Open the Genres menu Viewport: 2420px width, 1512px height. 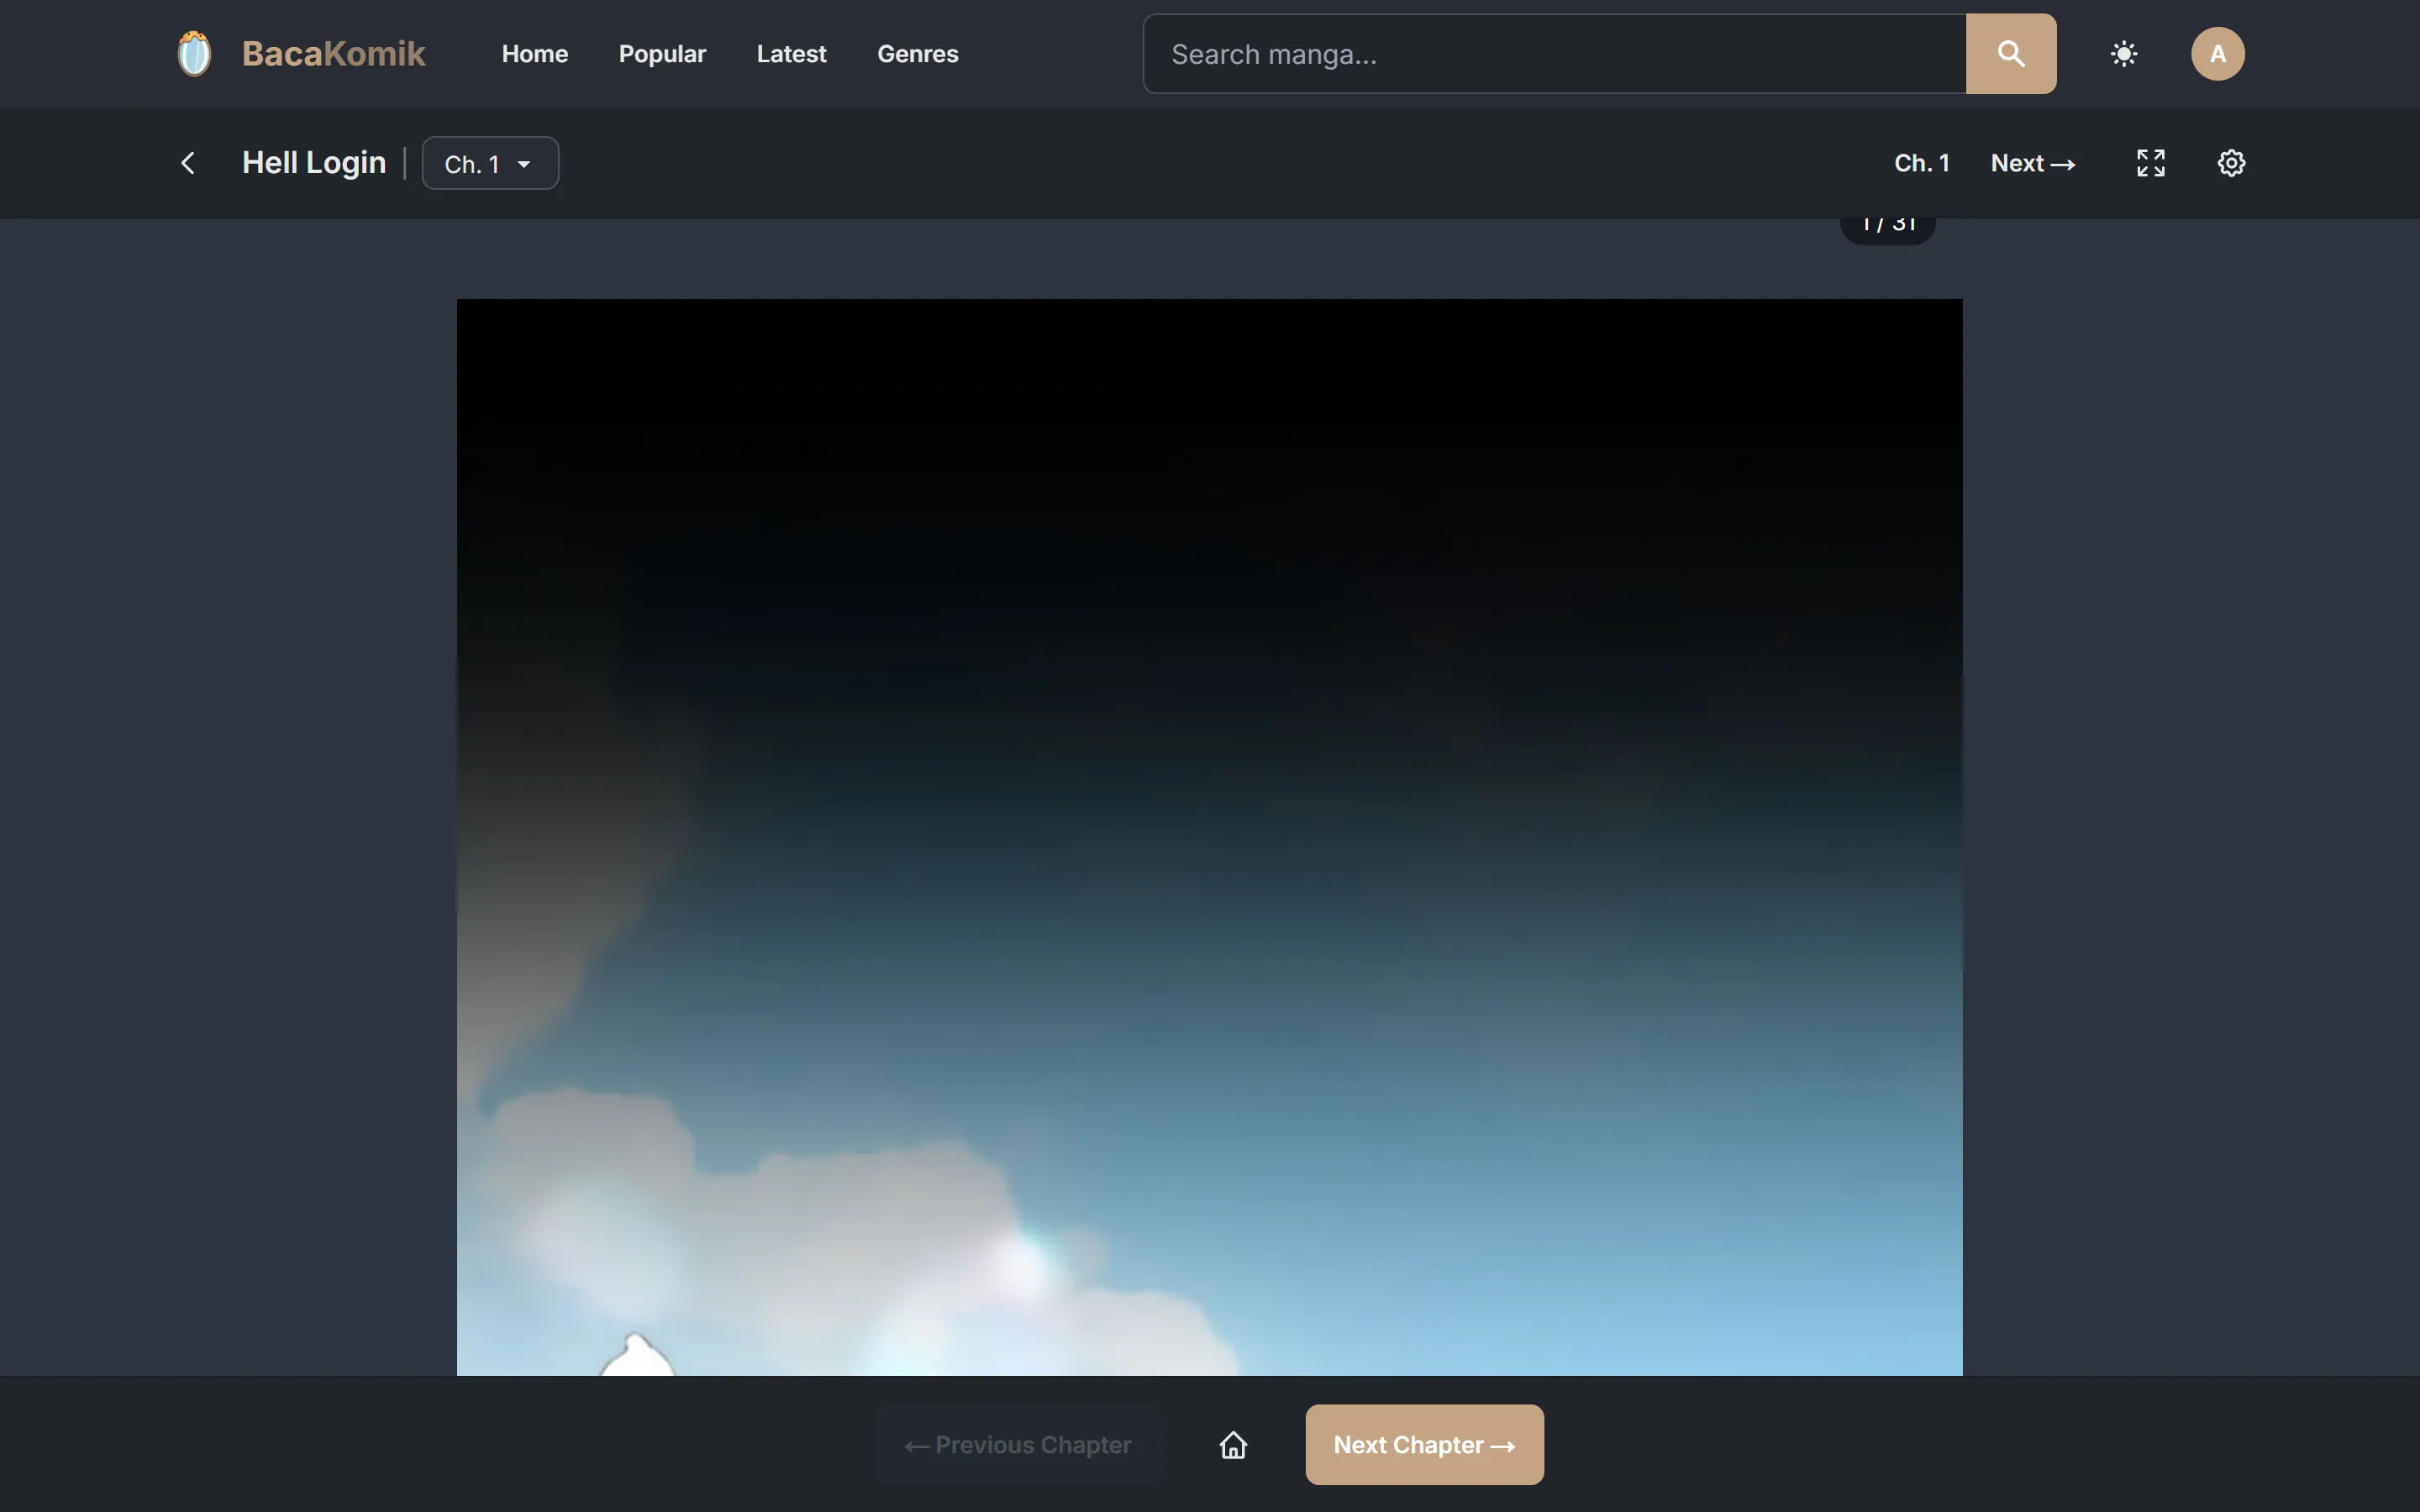point(917,54)
